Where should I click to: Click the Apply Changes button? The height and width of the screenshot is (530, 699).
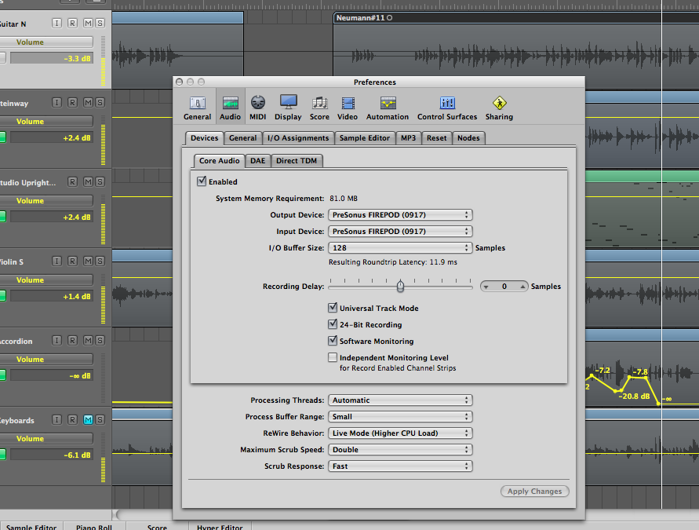pyautogui.click(x=534, y=492)
